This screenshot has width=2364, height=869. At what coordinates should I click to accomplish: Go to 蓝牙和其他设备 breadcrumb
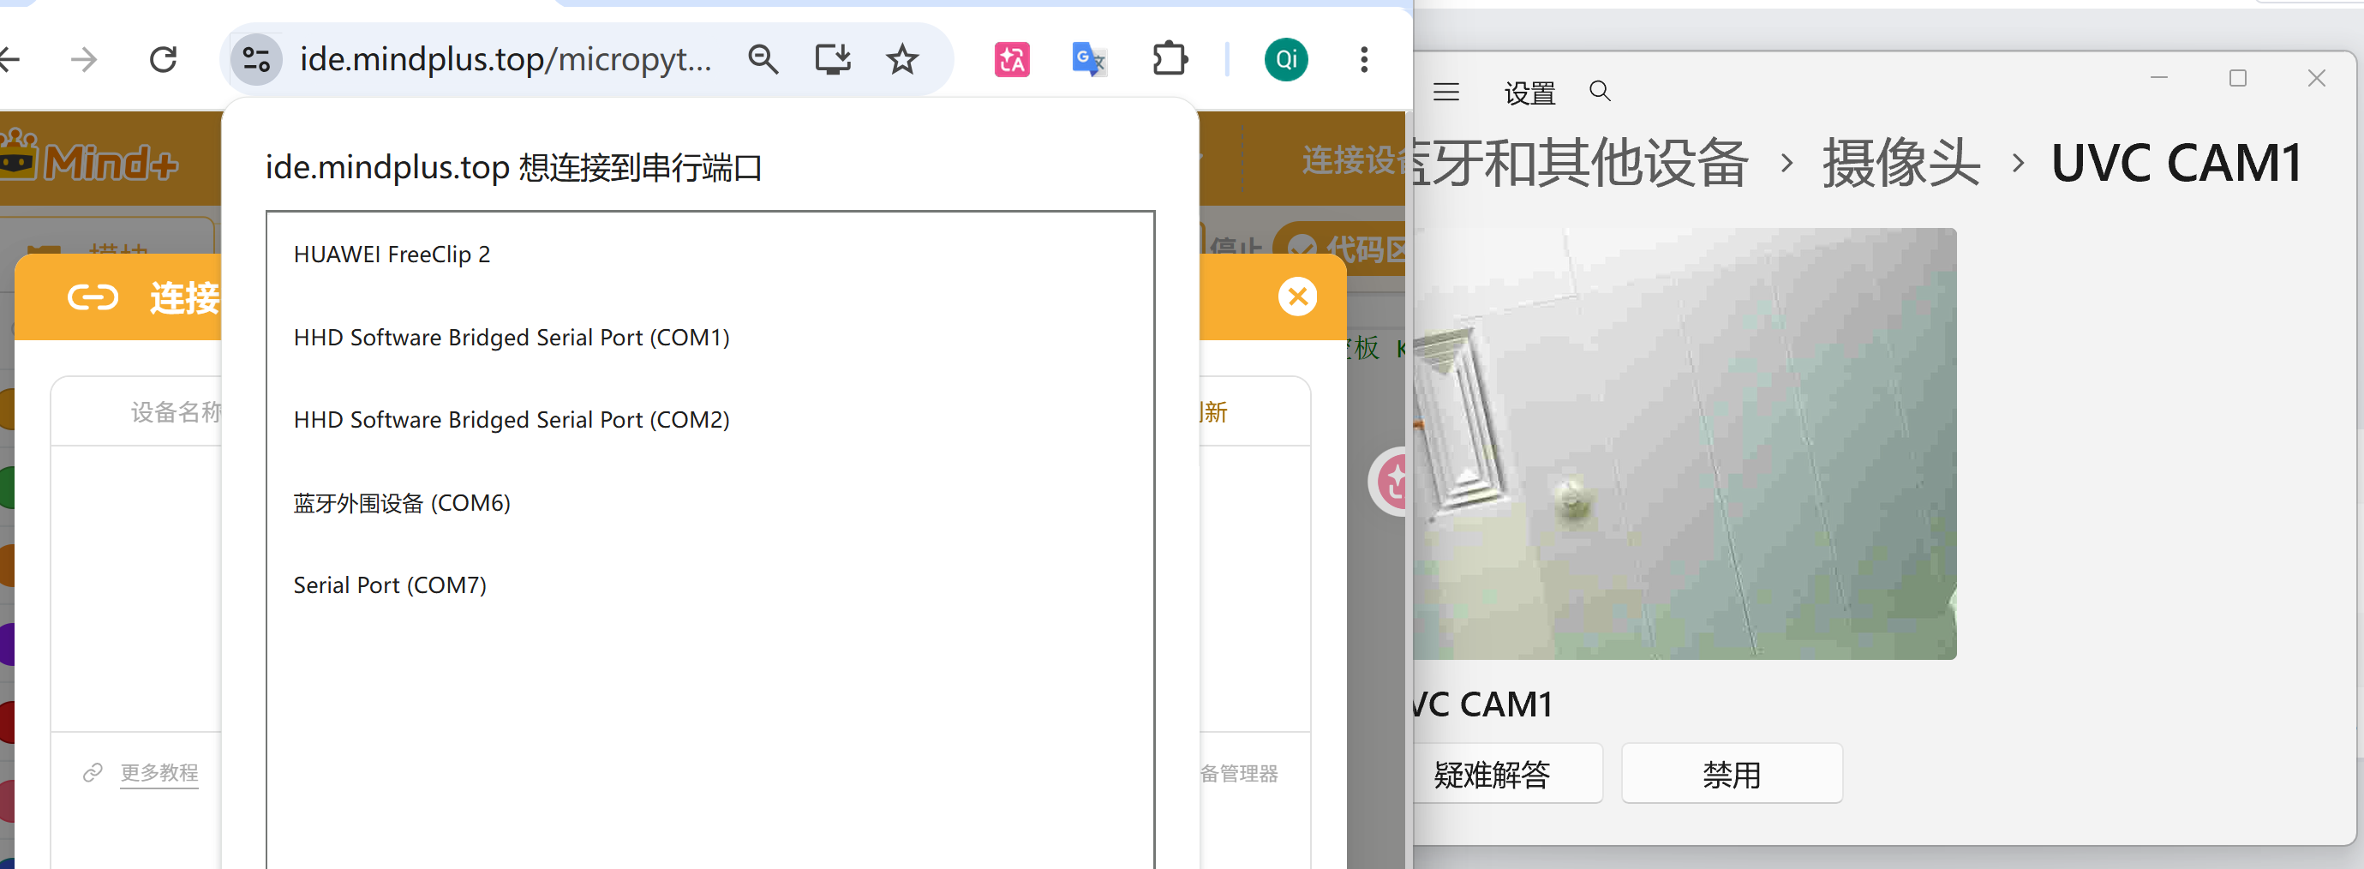[x=1581, y=164]
